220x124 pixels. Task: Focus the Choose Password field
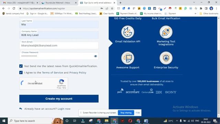[x=59, y=56]
